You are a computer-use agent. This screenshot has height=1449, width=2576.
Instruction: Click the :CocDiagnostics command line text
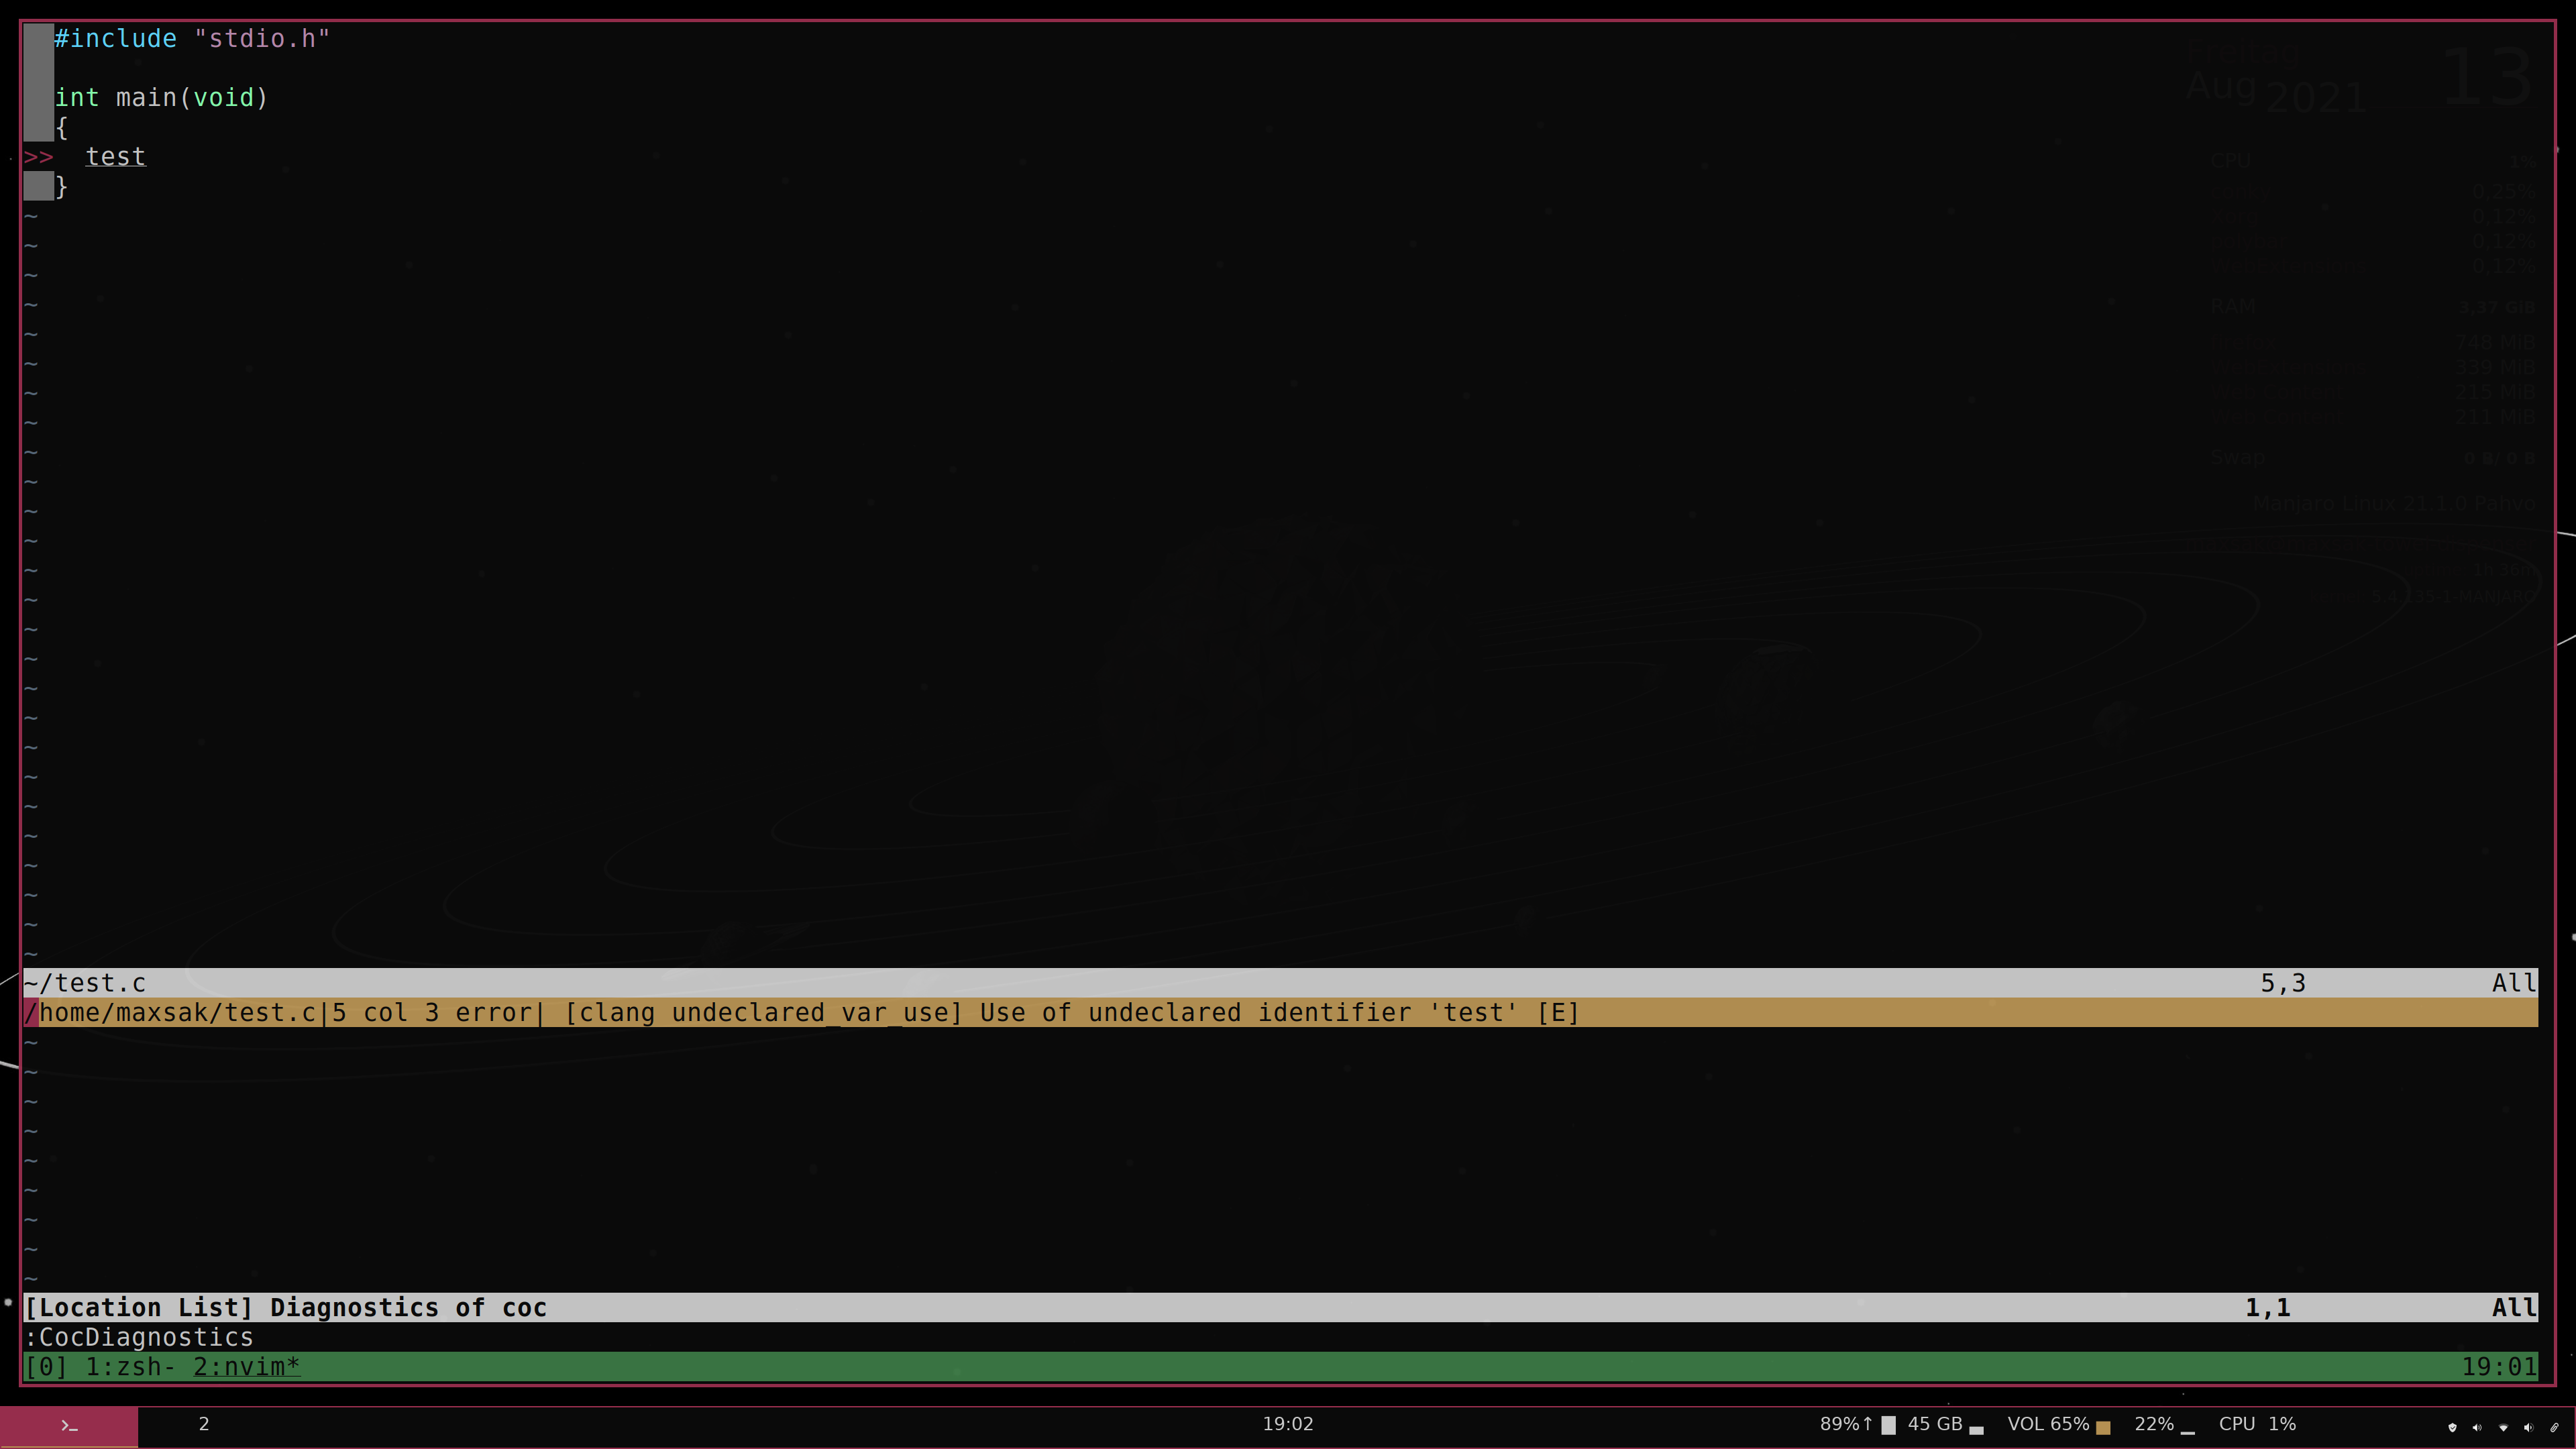click(x=140, y=1337)
